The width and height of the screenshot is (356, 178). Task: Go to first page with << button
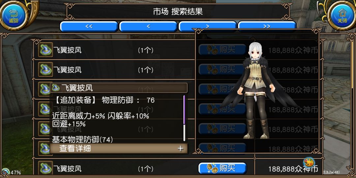pos(89,26)
